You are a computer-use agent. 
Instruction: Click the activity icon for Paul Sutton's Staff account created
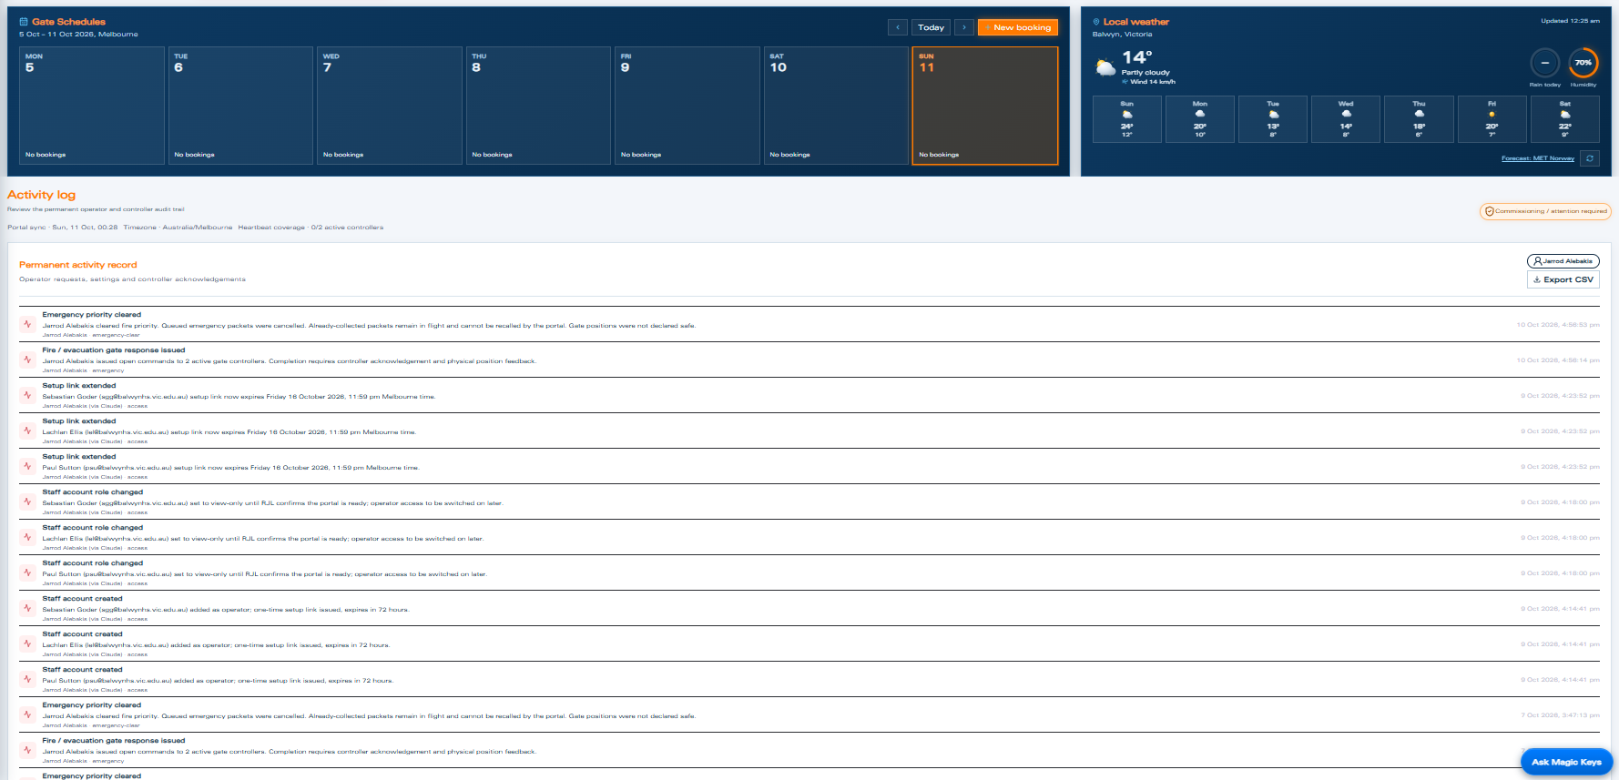(x=28, y=679)
